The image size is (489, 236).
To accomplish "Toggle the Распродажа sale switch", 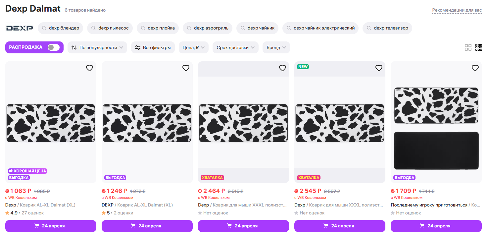I will tap(54, 47).
